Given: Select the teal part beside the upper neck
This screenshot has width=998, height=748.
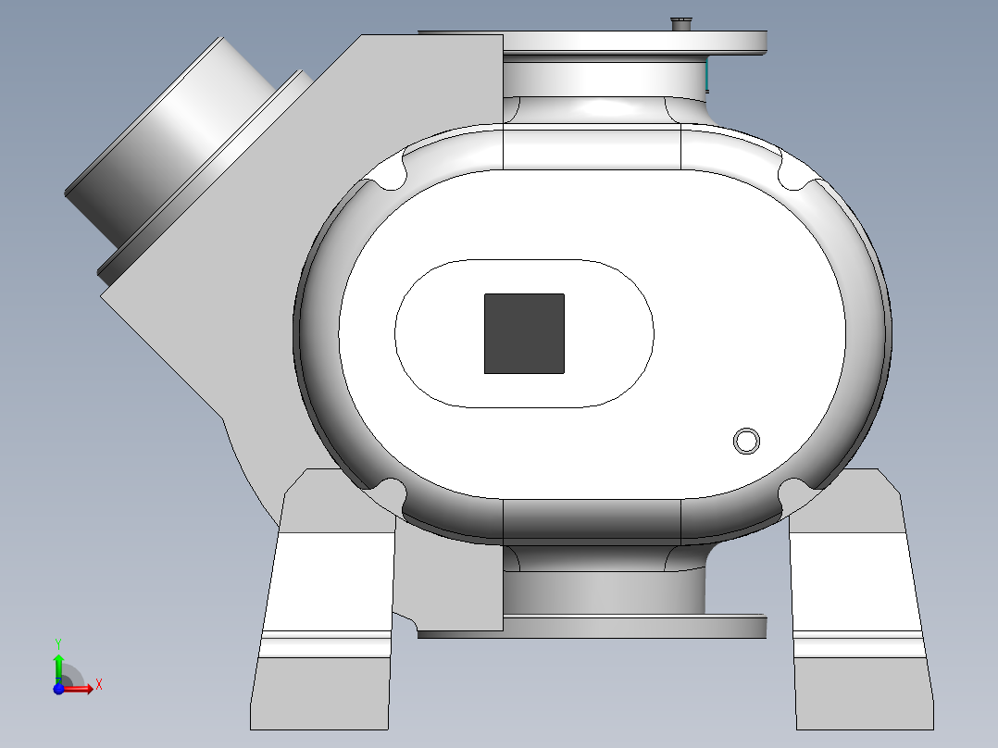Looking at the screenshot, I should point(707,75).
